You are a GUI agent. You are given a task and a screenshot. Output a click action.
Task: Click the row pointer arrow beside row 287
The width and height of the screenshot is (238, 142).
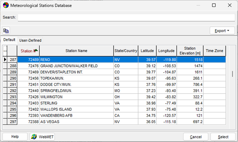[x=5, y=59]
